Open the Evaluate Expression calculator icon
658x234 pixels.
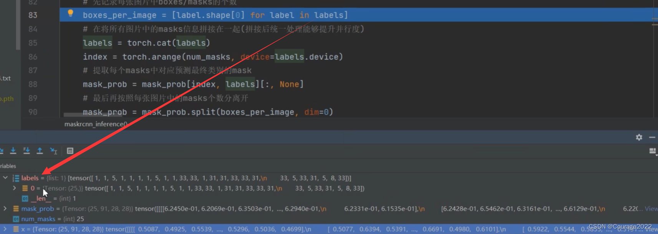pyautogui.click(x=70, y=151)
